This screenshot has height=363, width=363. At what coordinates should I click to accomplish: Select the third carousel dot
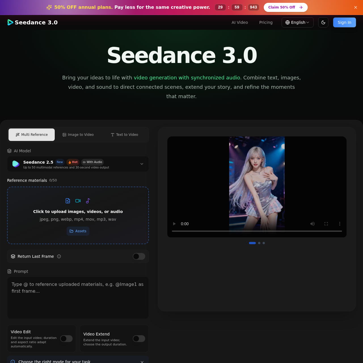point(264,243)
